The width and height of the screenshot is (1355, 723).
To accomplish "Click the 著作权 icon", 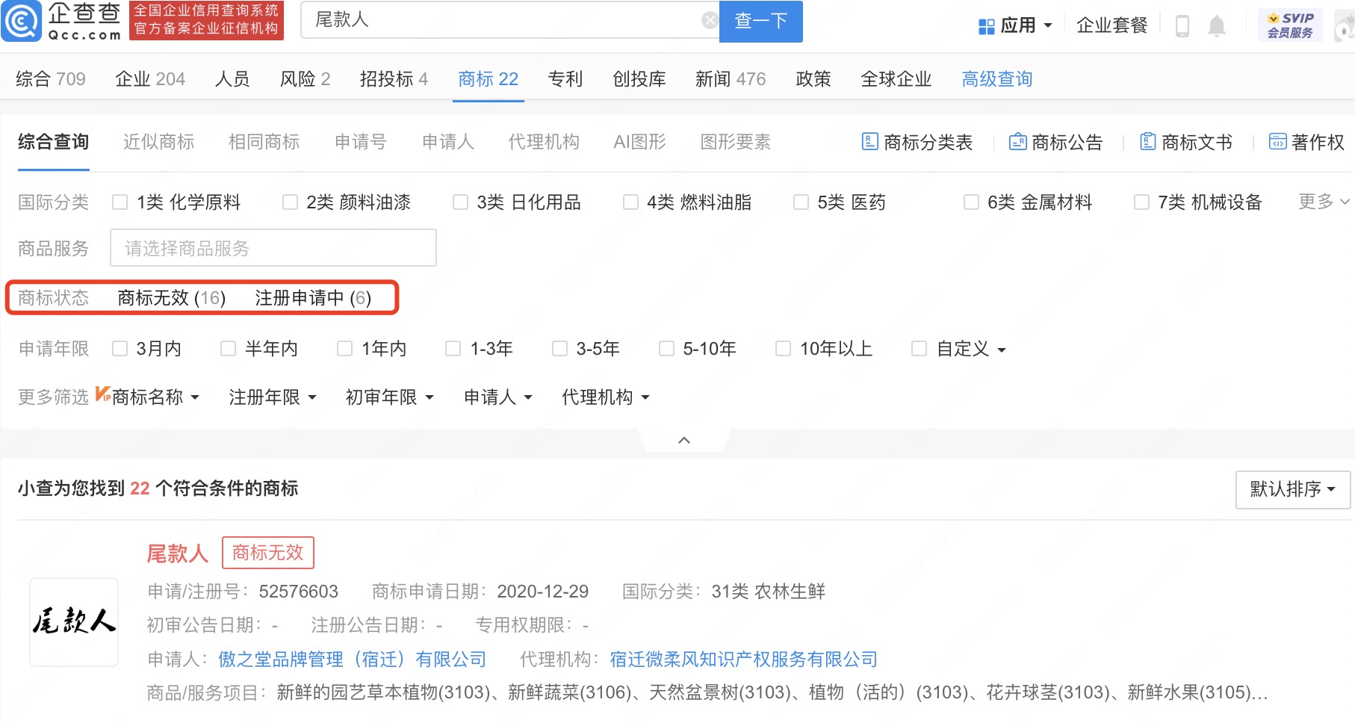I will coord(1277,142).
